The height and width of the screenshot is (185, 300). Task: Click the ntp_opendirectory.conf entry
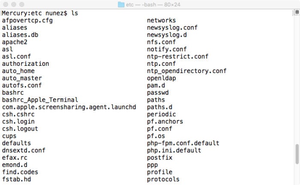click(x=187, y=71)
